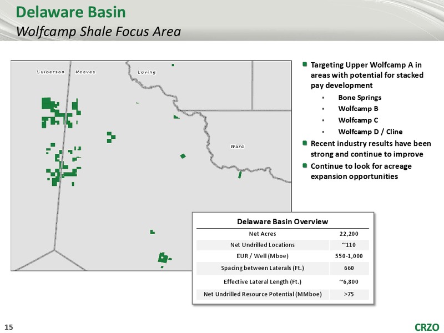Screen dimensions: 444x333
Task: Click 'Spacing between Laterals (Ft.)' row label
Action: click(x=262, y=268)
